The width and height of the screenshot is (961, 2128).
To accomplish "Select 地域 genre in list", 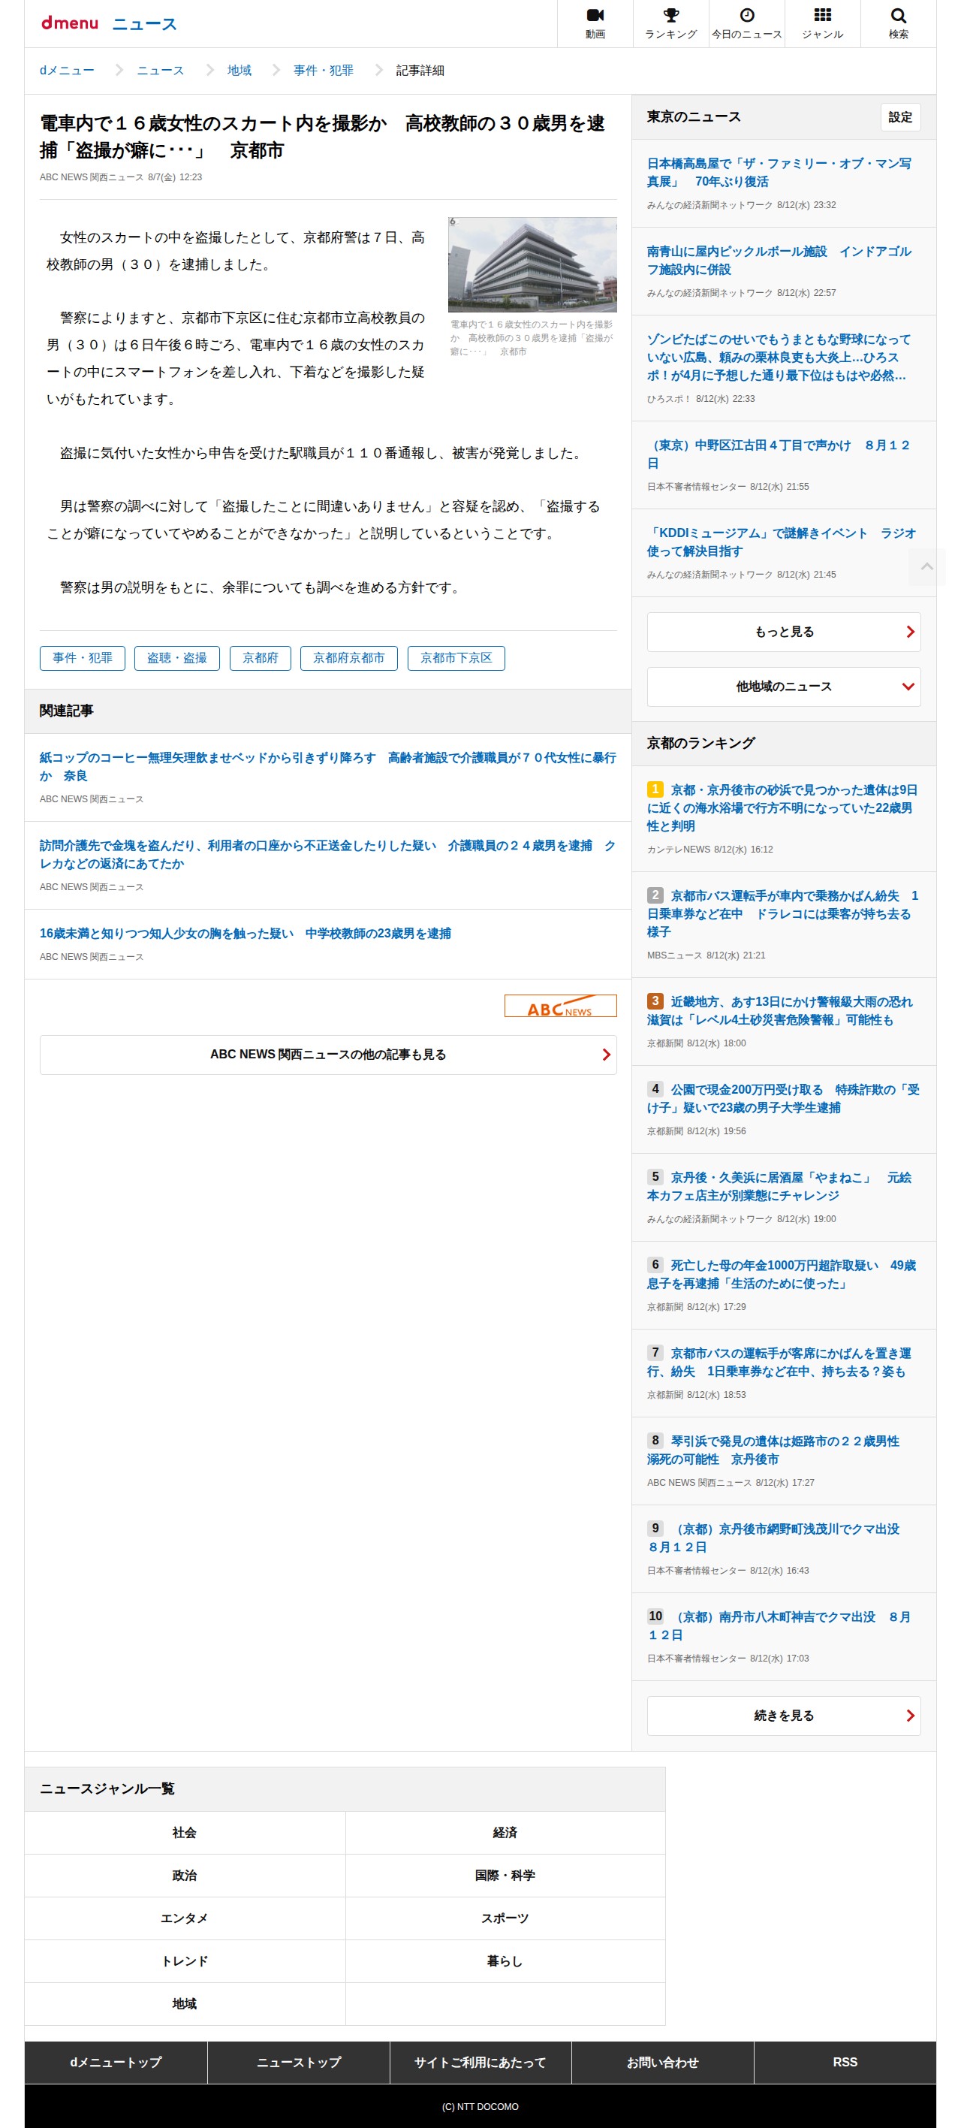I will 184,2004.
